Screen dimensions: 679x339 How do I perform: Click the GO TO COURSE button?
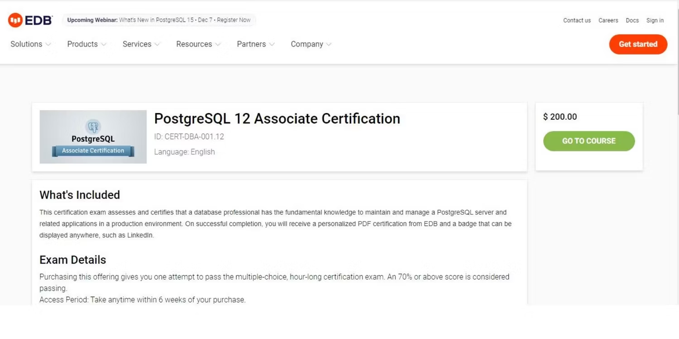point(589,141)
